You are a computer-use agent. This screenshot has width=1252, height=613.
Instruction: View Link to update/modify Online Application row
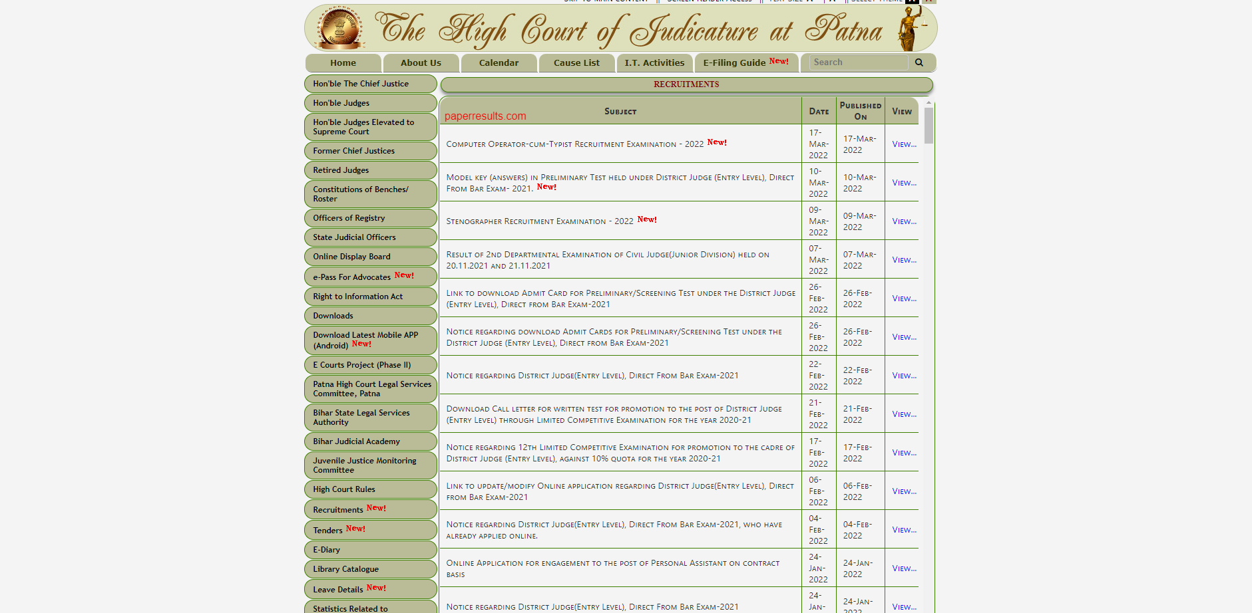point(904,491)
